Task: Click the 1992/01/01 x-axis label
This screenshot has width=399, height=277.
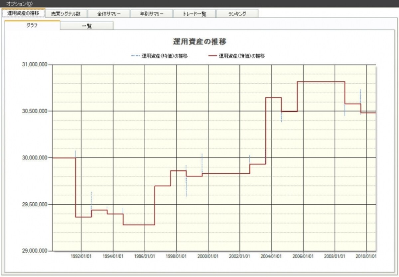Action: click(81, 256)
